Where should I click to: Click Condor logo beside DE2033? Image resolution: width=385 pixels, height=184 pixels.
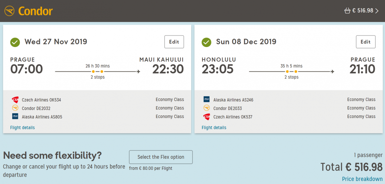[x=207, y=108]
